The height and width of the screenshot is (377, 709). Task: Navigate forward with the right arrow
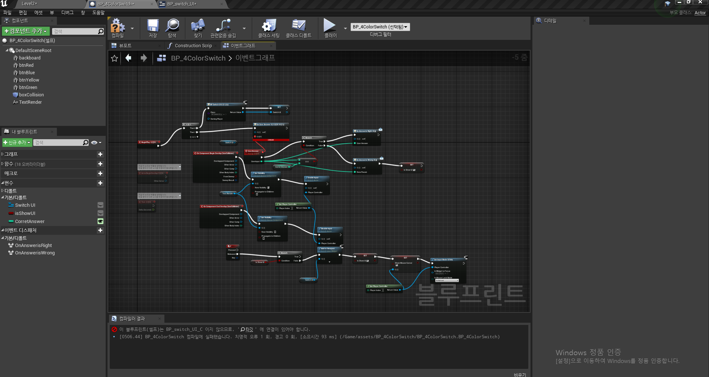144,58
